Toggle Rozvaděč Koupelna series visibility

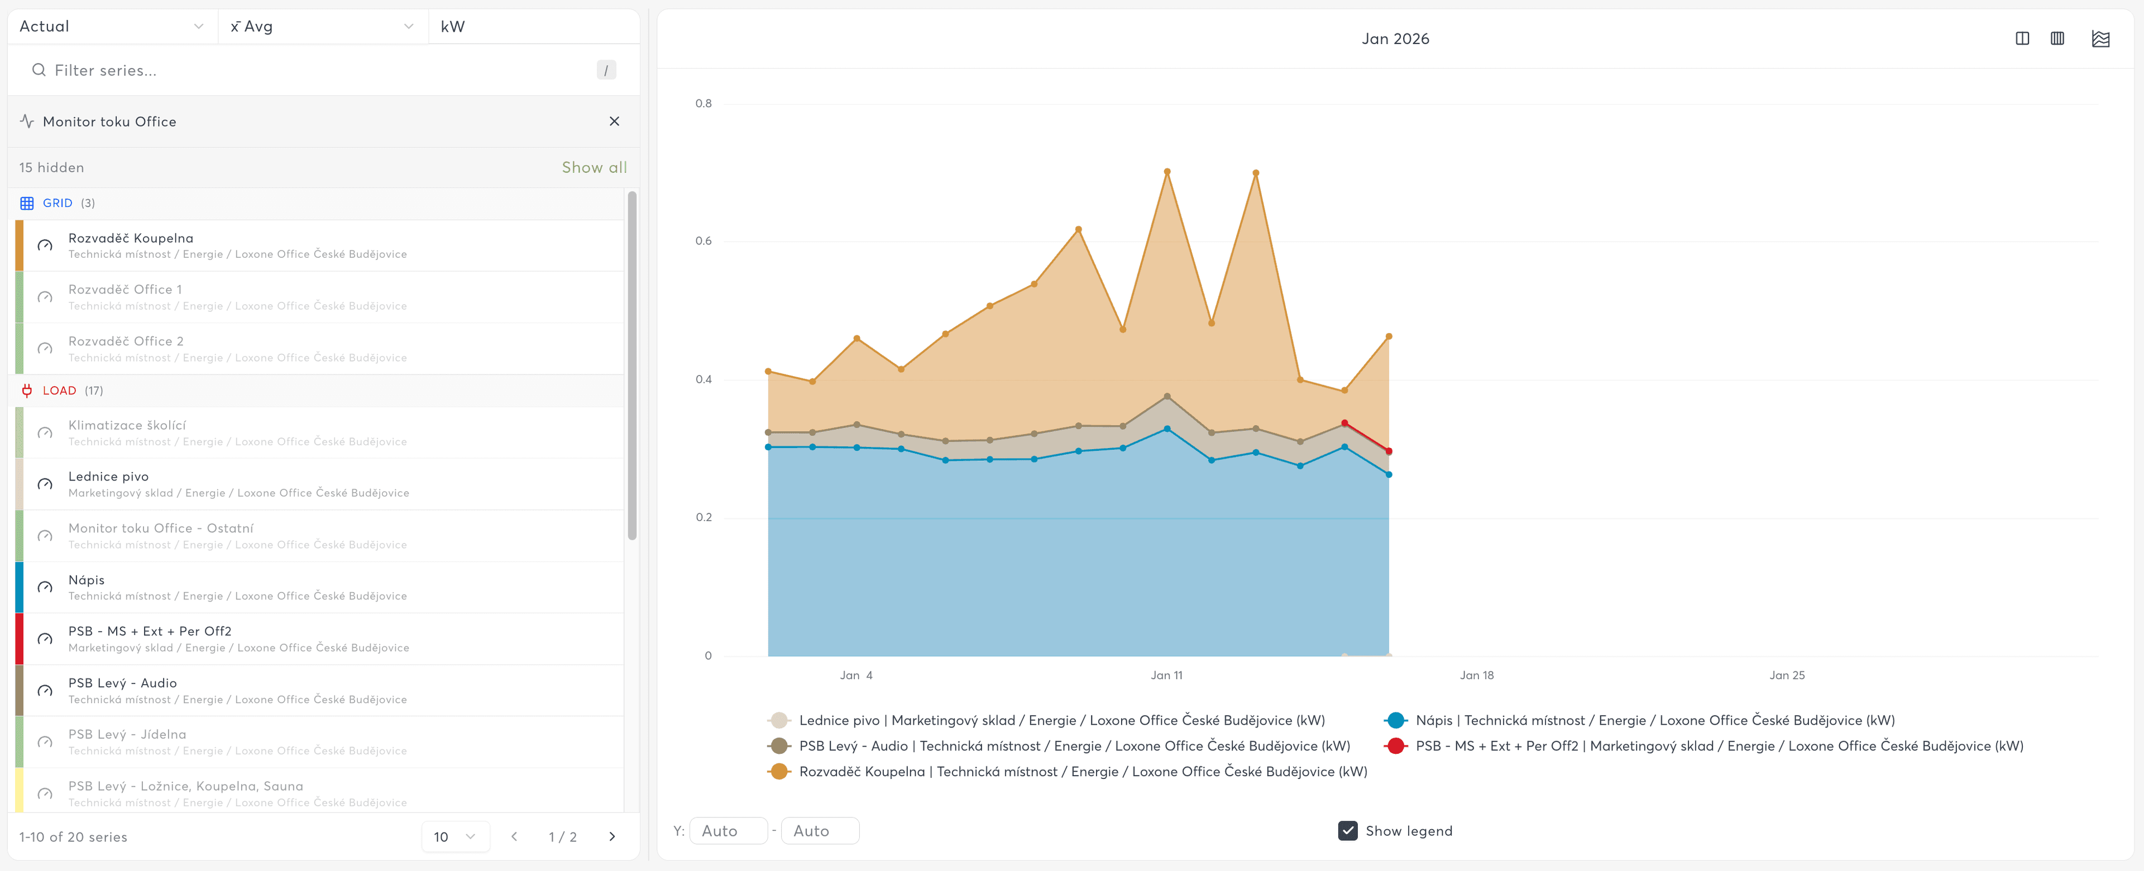[x=319, y=246]
